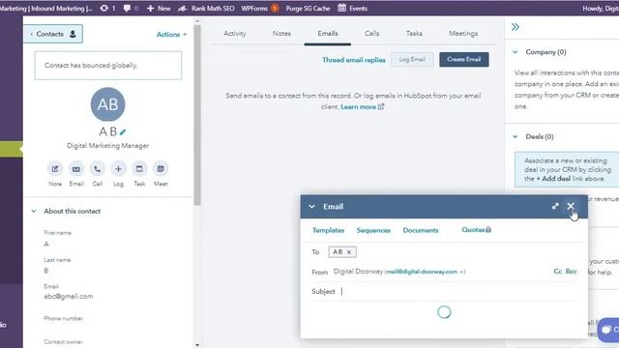
Task: Close the Email composer window
Action: point(571,206)
